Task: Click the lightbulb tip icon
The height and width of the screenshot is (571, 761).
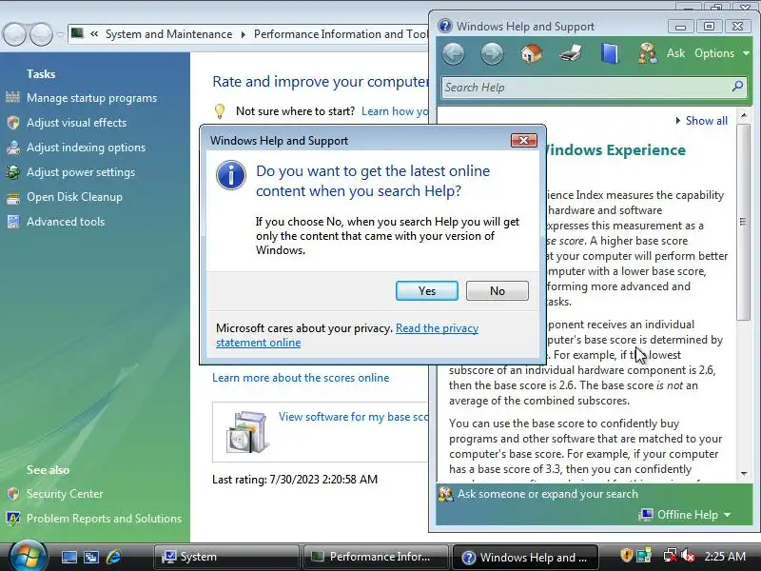Action: coord(220,111)
